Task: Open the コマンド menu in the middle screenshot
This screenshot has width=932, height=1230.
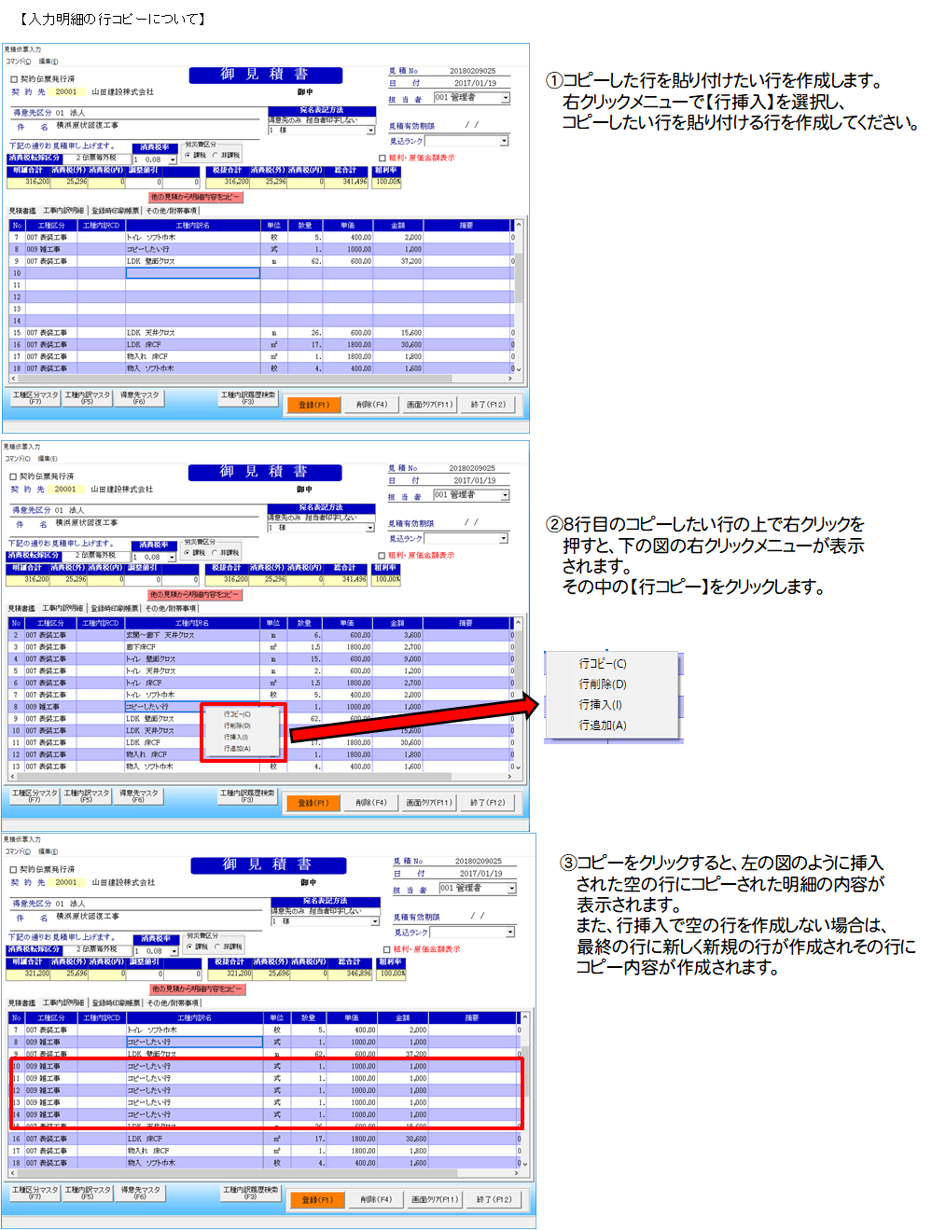Action: [17, 459]
